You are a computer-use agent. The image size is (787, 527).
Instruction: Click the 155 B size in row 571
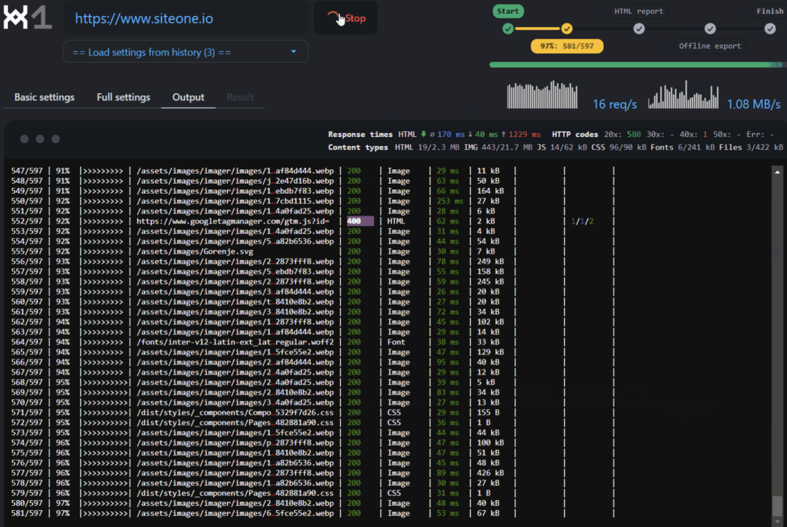488,412
